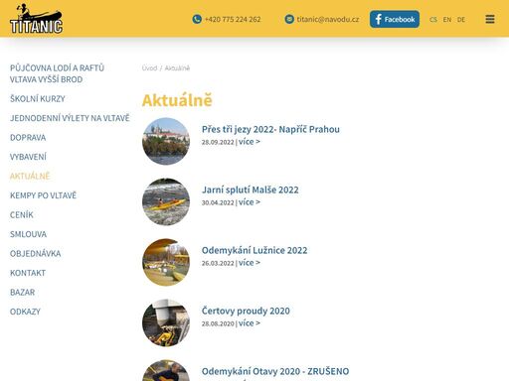The image size is (509, 381).
Task: Click více under Přes tři jezy article
Action: [x=250, y=142]
